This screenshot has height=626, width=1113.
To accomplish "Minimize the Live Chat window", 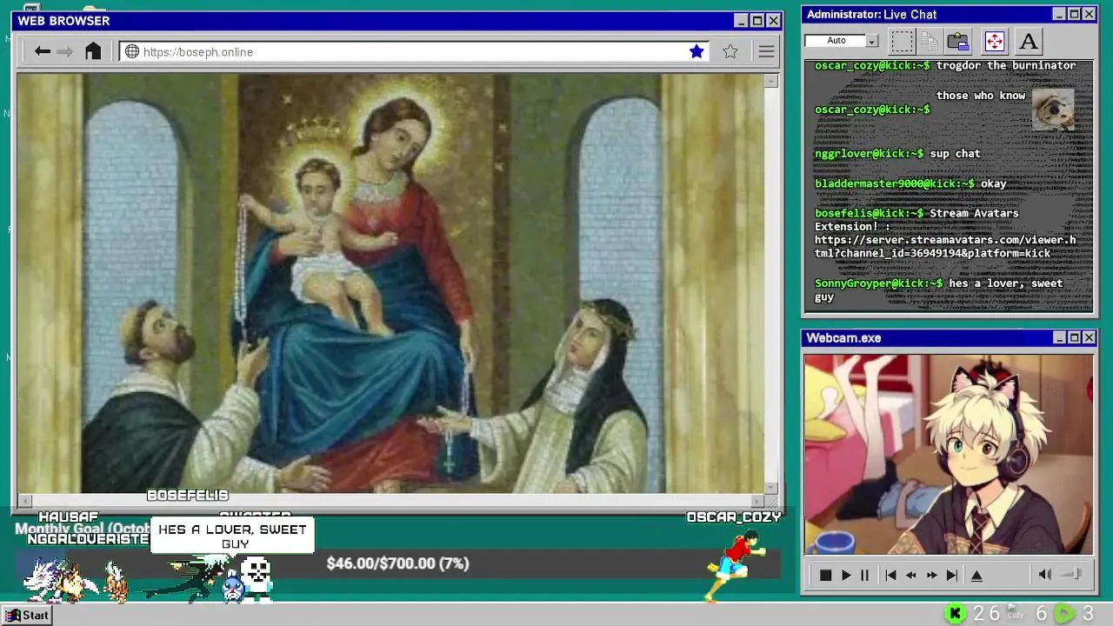I will pyautogui.click(x=1058, y=14).
